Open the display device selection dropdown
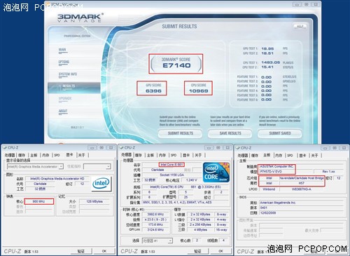350x256 pixels. pyautogui.click(x=35, y=166)
